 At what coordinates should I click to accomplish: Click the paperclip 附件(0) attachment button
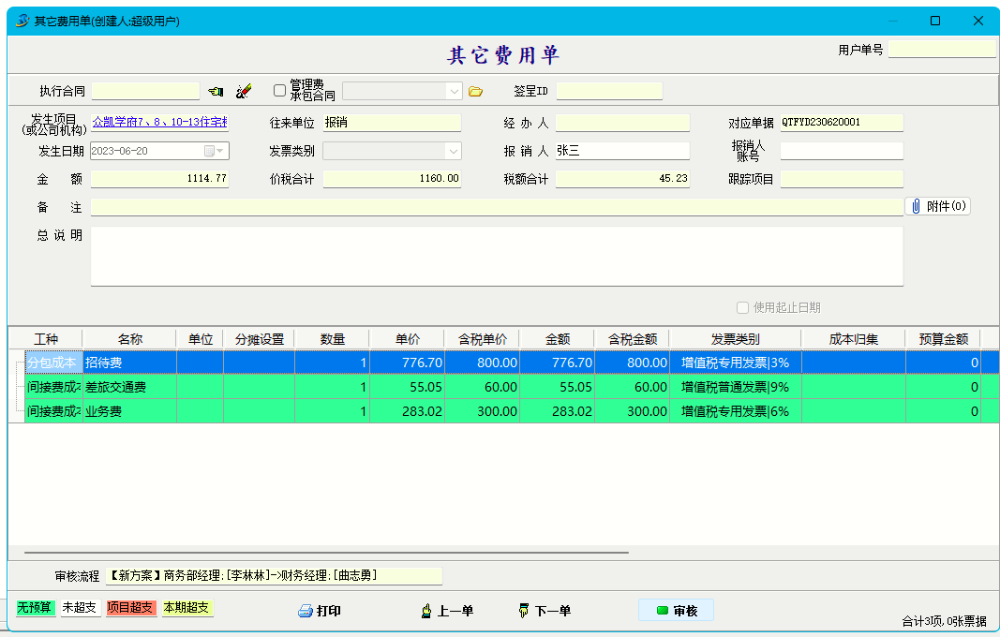click(938, 206)
